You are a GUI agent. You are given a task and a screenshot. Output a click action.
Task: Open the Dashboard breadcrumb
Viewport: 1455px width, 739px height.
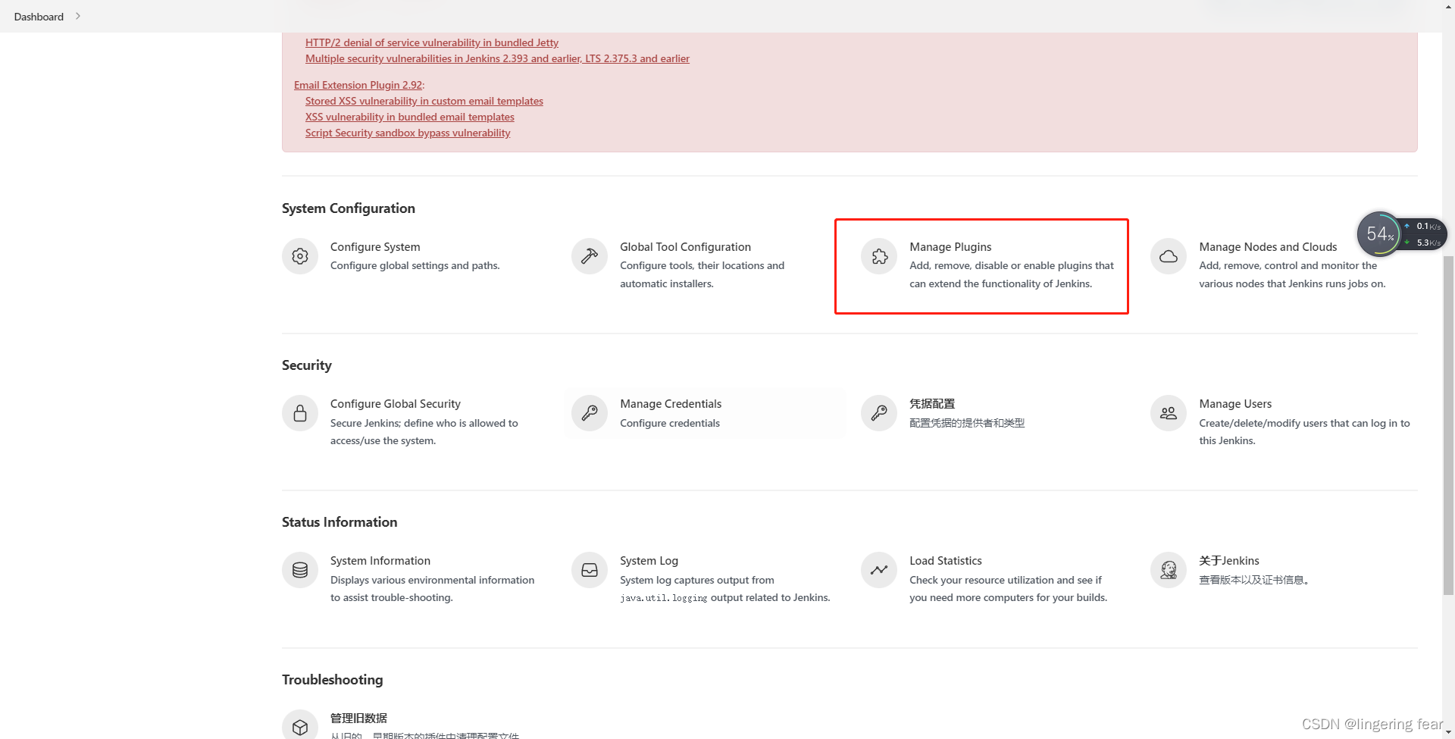tap(39, 17)
